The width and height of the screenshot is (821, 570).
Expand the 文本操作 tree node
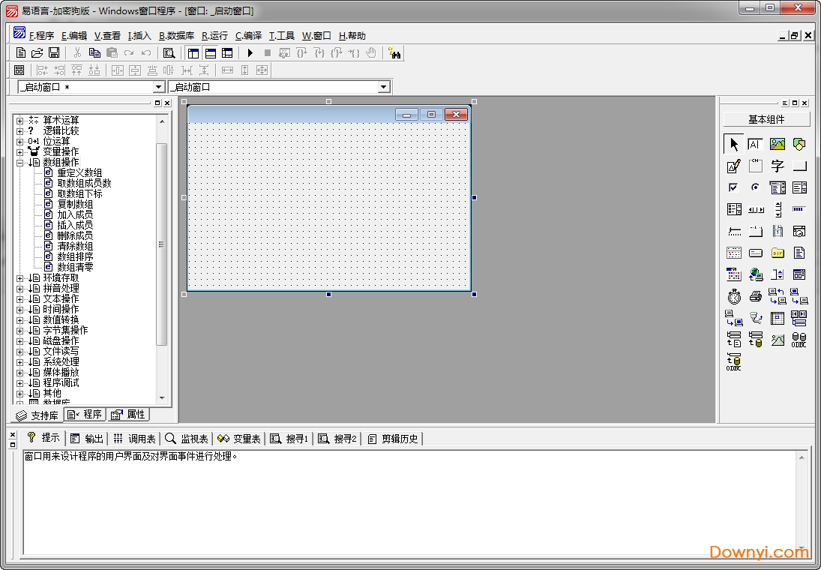coord(19,298)
